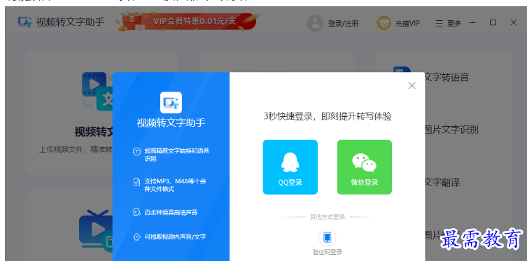Click 其他方式登录 label
The width and height of the screenshot is (527, 261).
(x=328, y=217)
